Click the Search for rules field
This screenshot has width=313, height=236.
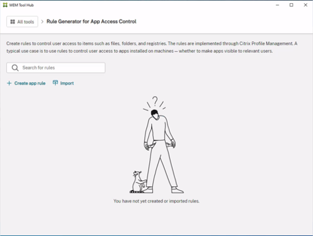(x=56, y=68)
